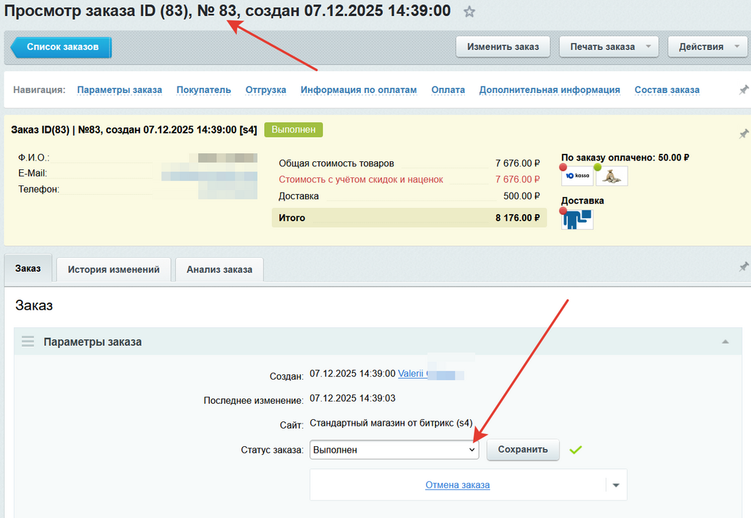Open the Отмена заказа link

tap(457, 485)
